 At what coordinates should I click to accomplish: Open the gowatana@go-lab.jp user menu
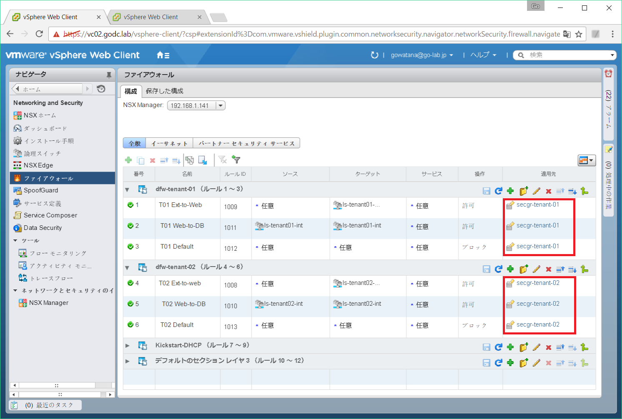(422, 55)
